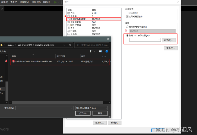Select 使用物理驱动器(P) radio button

pyautogui.click(x=127, y=27)
